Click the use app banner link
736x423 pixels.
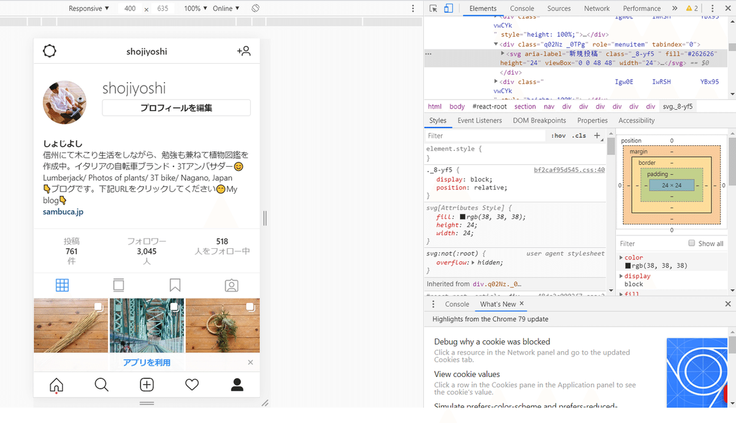click(x=147, y=362)
